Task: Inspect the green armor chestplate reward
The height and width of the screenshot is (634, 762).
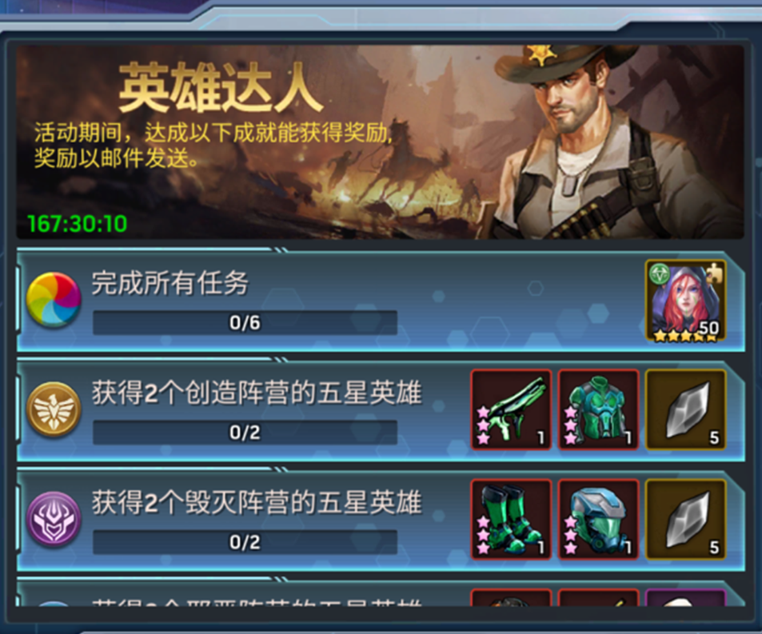Action: 598,409
